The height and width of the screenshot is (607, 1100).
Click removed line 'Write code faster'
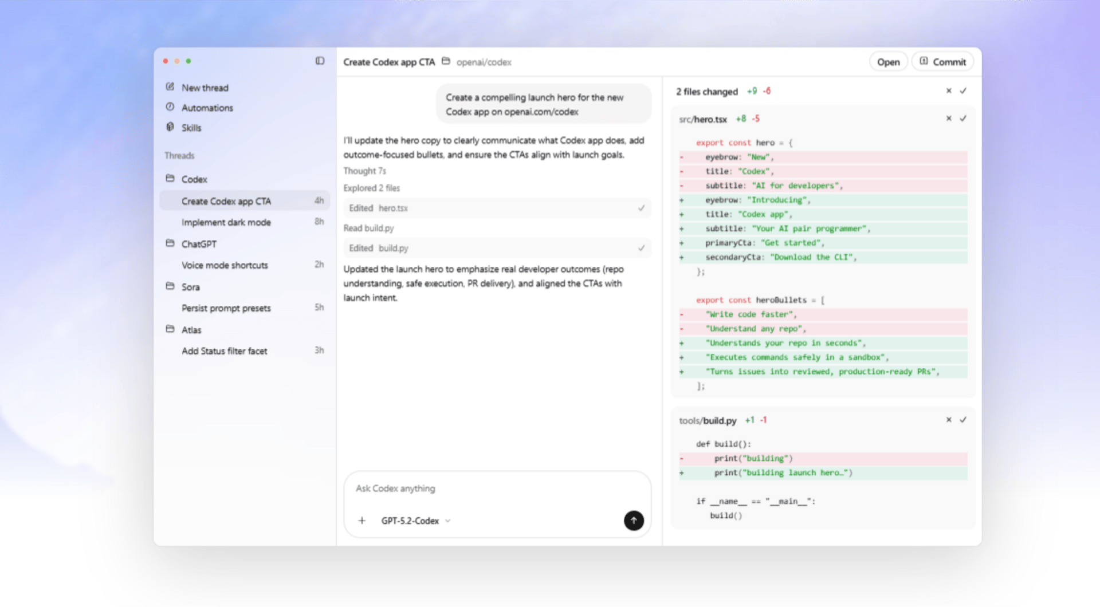[823, 314]
